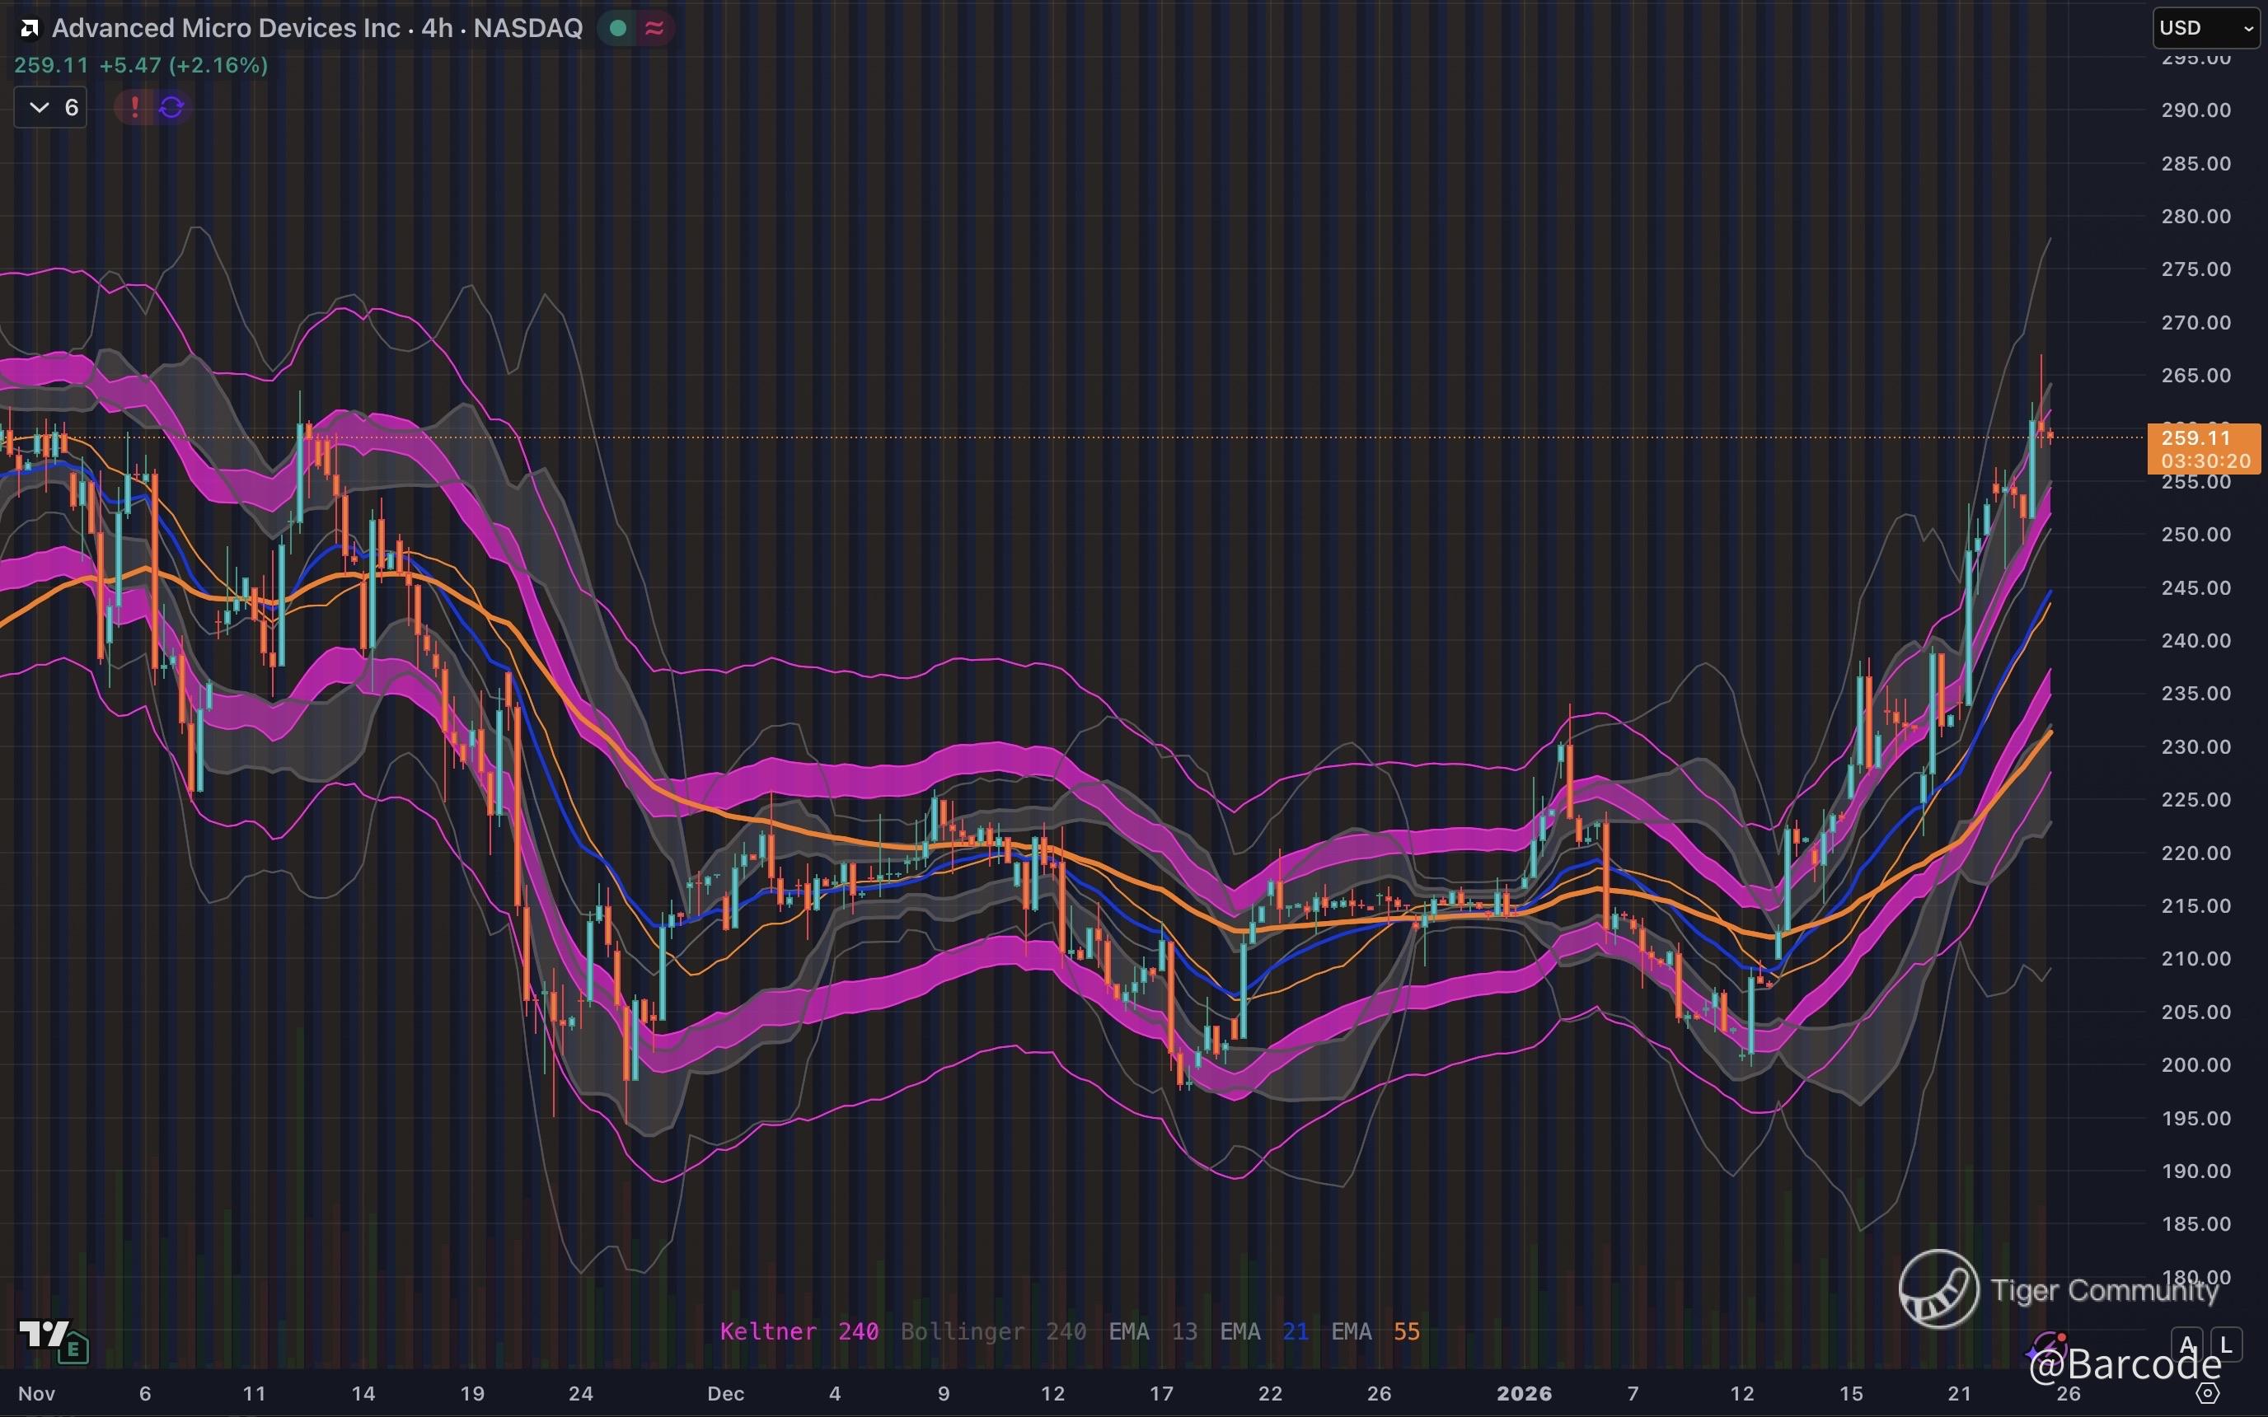Image resolution: width=2268 pixels, height=1417 pixels.
Task: Toggle log scale with the L button
Action: pos(2226,1345)
